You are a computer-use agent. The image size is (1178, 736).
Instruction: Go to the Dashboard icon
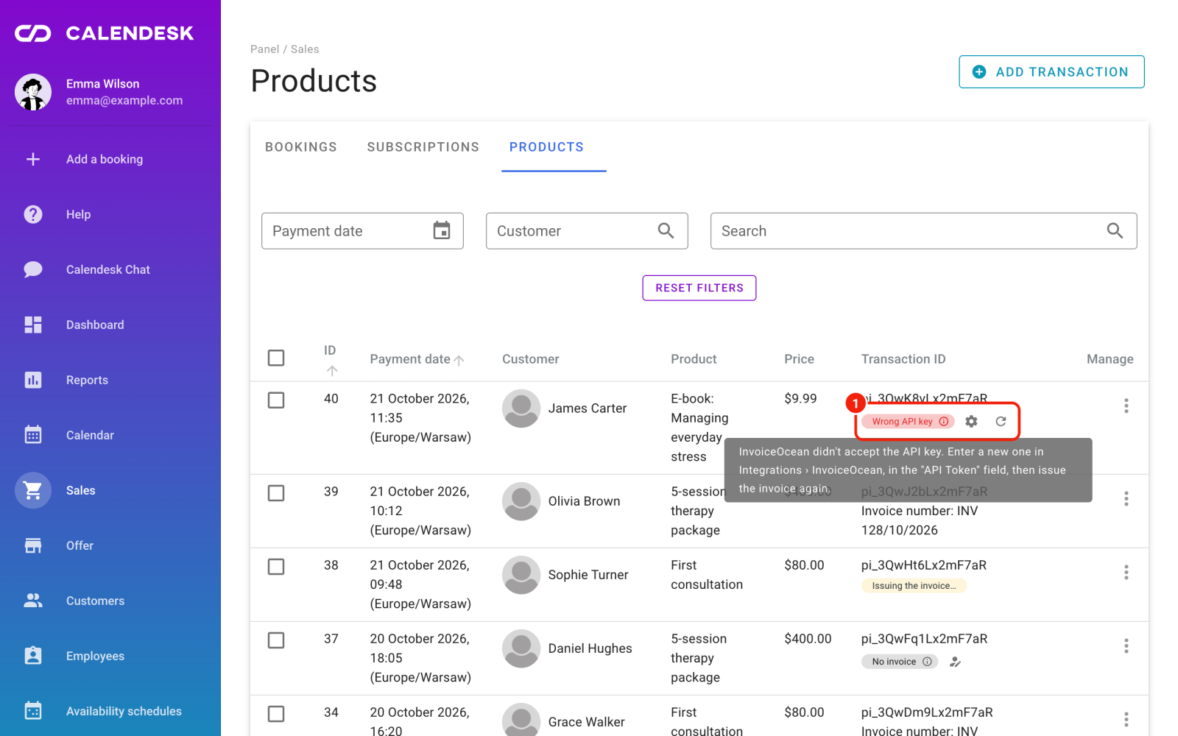(33, 325)
